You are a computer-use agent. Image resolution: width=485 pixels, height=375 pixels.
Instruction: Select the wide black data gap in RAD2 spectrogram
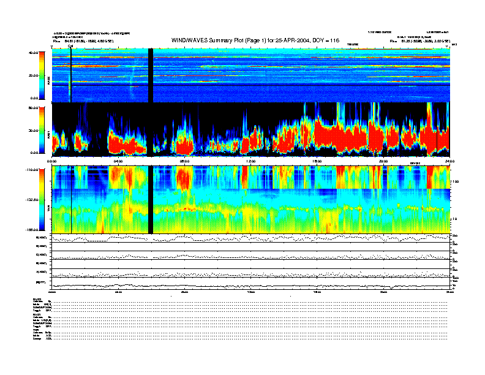pos(151,77)
